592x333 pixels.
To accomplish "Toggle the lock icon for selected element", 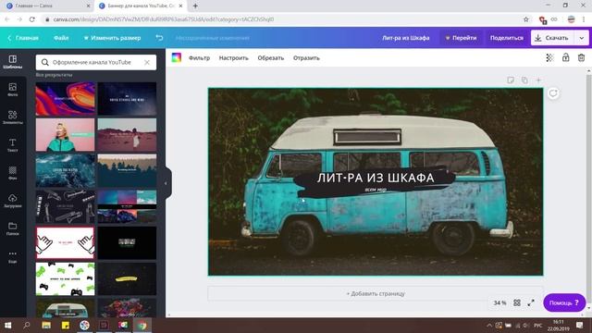I will (565, 57).
